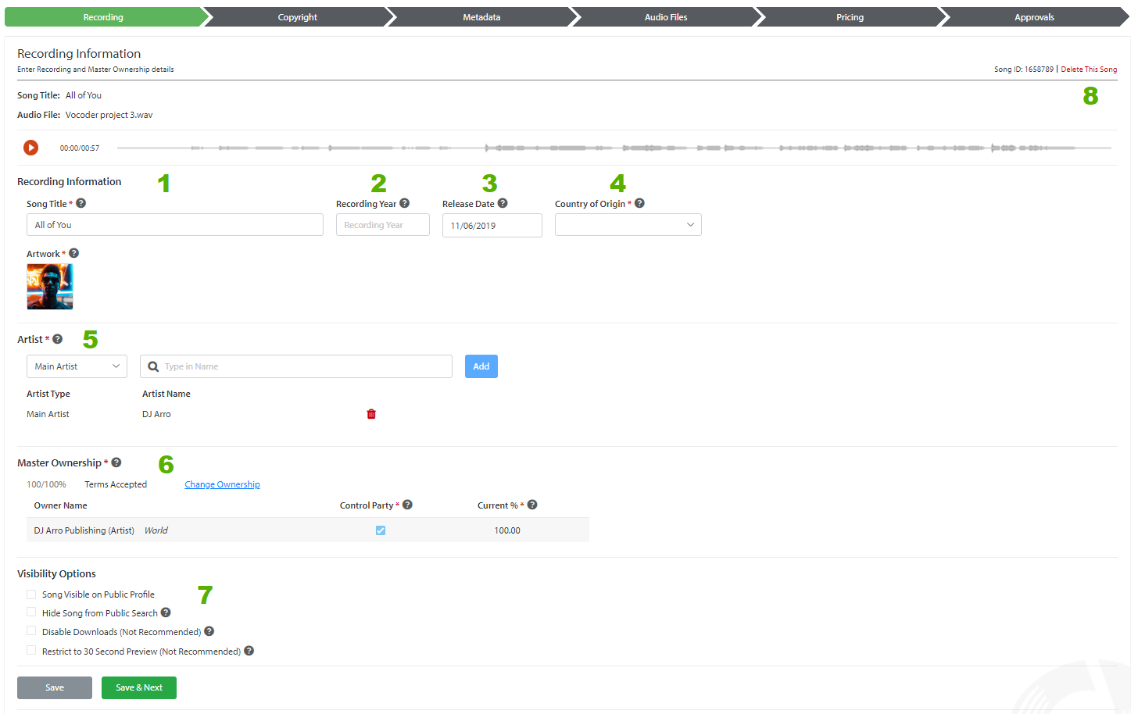Viewport: 1138px width, 714px height.
Task: Open help icon next to Current %
Action: (x=532, y=505)
